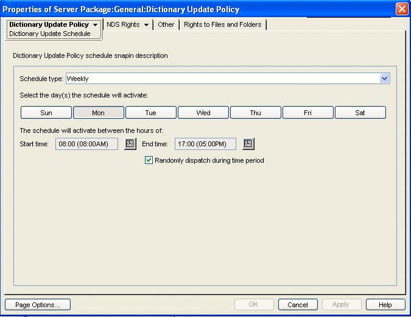Click the OK button

coord(254,304)
